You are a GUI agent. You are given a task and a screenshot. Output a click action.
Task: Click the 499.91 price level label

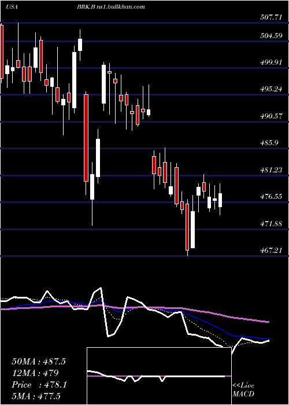(272, 62)
